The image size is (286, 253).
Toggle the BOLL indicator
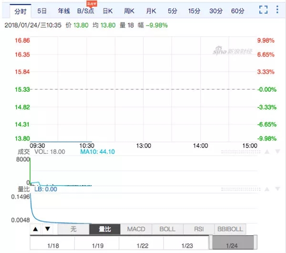coord(167,229)
